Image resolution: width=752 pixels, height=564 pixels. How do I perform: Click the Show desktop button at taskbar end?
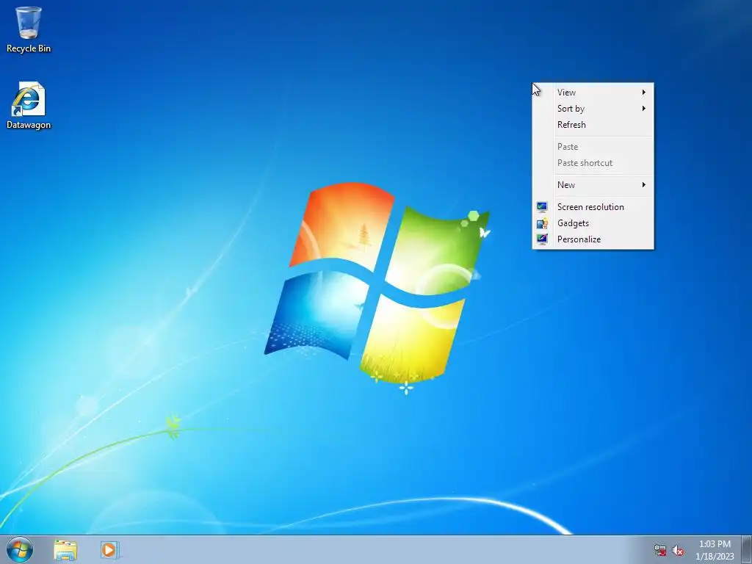pos(747,549)
